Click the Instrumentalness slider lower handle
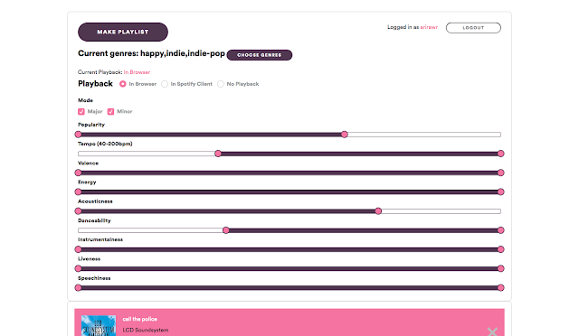 pos(79,249)
